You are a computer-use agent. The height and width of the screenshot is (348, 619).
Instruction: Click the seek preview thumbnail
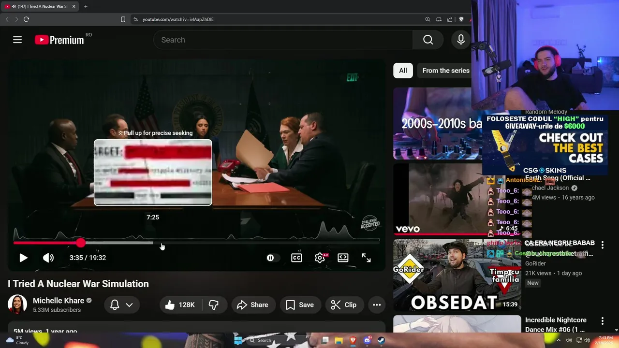click(x=153, y=173)
